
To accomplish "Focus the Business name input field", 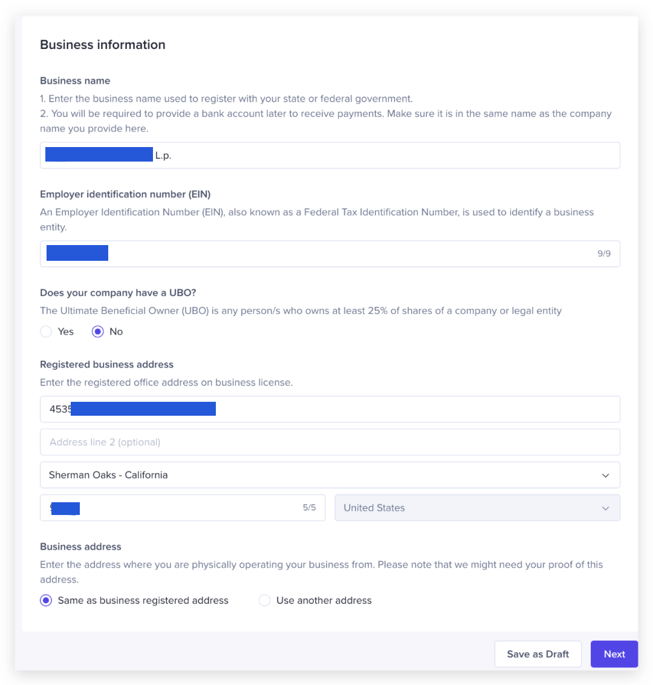I will click(x=330, y=155).
